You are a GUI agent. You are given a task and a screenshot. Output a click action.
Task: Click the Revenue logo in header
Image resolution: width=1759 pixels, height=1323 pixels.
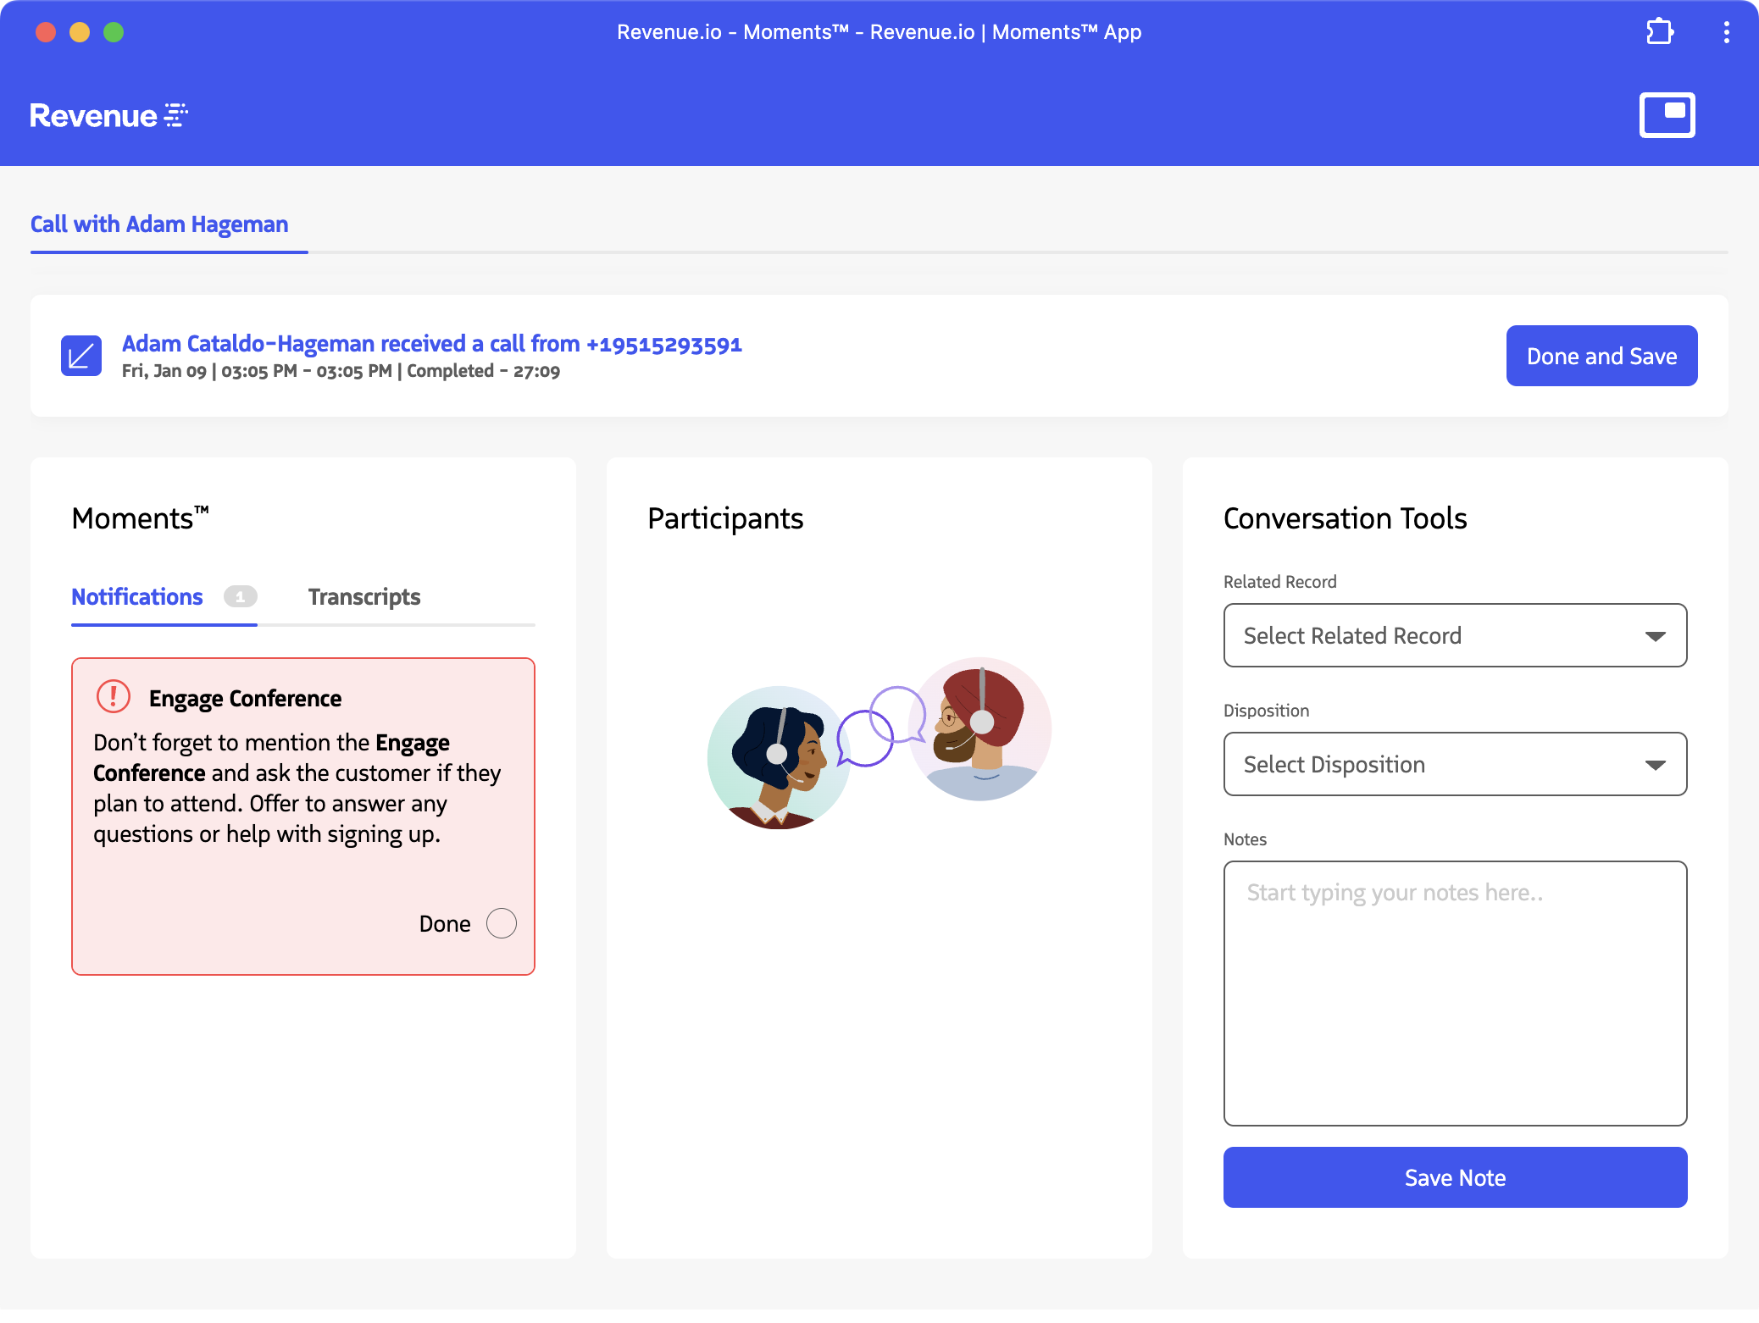pyautogui.click(x=108, y=115)
